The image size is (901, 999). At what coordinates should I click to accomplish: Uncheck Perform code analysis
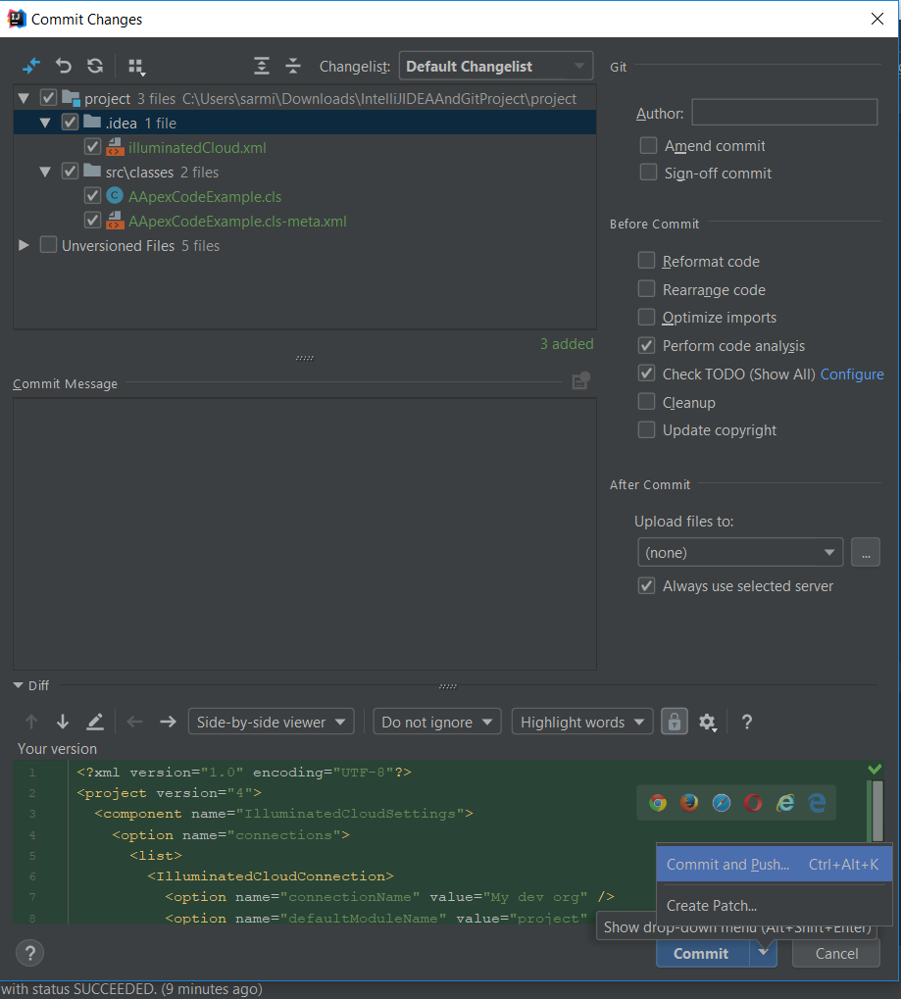[647, 345]
